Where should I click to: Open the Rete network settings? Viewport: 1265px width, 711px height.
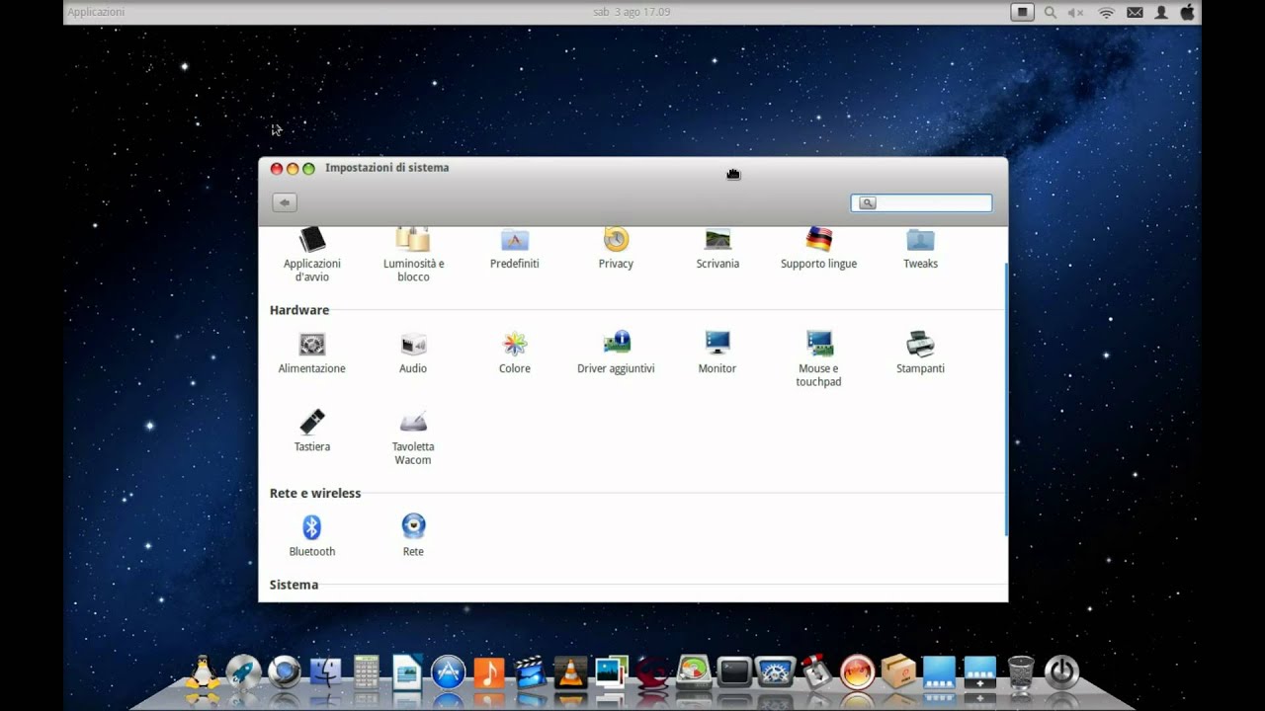pyautogui.click(x=413, y=536)
